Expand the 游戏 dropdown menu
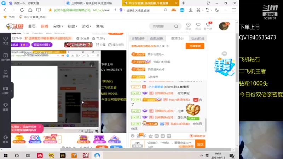Image resolution: width=283 pixels, height=159 pixels. click(86, 26)
